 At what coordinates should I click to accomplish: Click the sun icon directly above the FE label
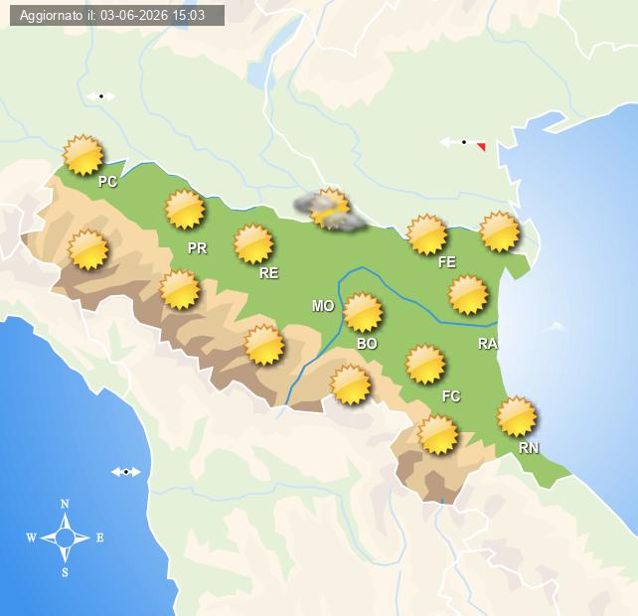click(427, 234)
